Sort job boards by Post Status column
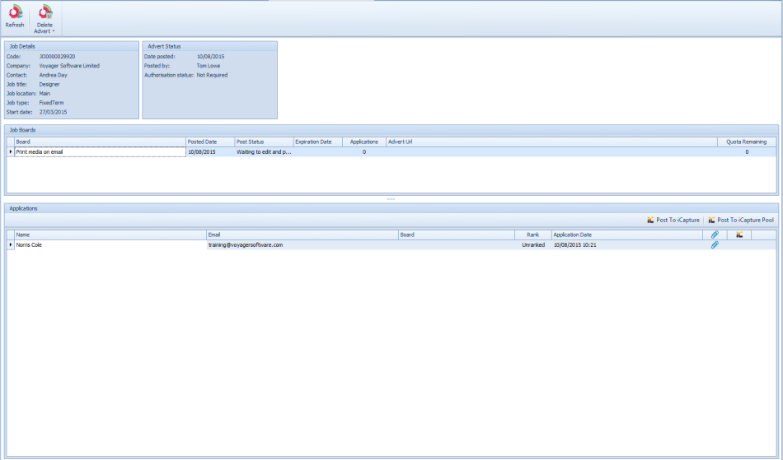Image resolution: width=783 pixels, height=460 pixels. click(x=263, y=142)
